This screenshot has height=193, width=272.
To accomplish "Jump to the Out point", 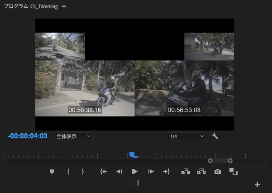I will pyautogui.click(x=166, y=172).
